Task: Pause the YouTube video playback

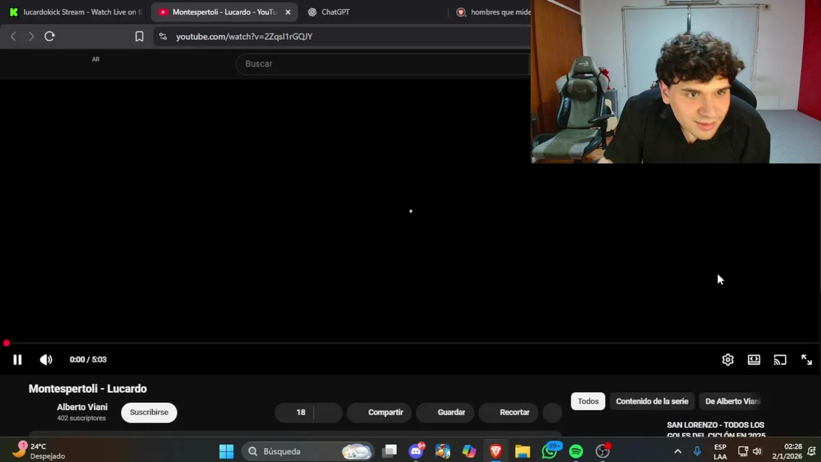Action: 17,360
